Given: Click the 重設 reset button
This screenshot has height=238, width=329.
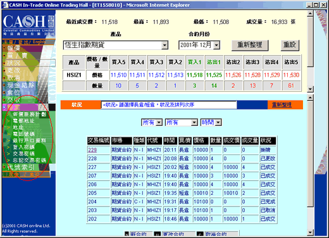Looking at the screenshot, I should coord(290,45).
